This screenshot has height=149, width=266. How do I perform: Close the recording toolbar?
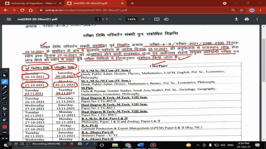coord(94,144)
